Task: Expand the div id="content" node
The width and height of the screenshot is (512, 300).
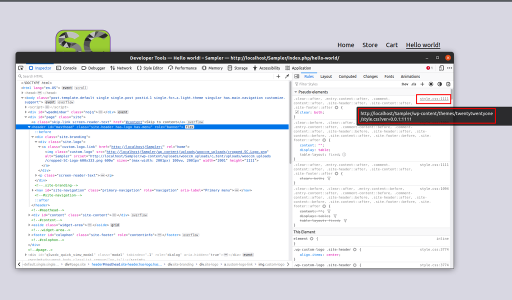Action: coord(29,215)
